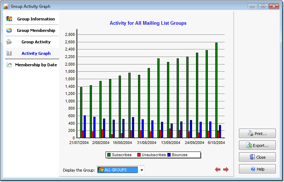The height and width of the screenshot is (182, 284).
Task: Maximize the Group Activity Graph window
Action: pyautogui.click(x=263, y=6)
